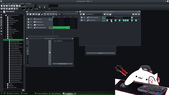Viewport: 169px width, 95px height.
Task: Add beat/bassline track in Song Editor
Action: (34, 14)
